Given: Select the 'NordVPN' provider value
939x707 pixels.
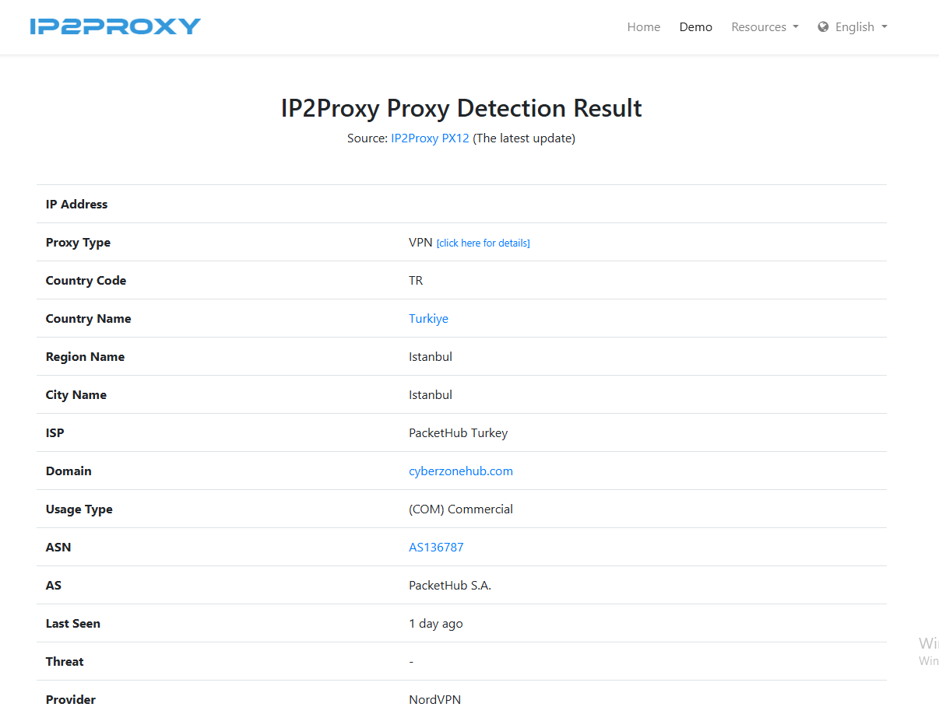Looking at the screenshot, I should 434,700.
